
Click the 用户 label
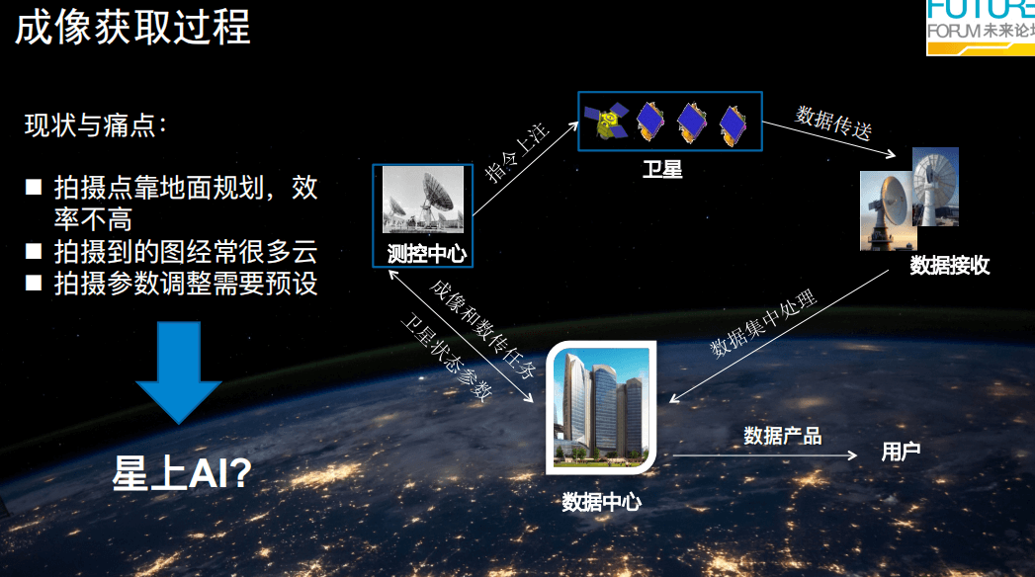click(x=901, y=452)
